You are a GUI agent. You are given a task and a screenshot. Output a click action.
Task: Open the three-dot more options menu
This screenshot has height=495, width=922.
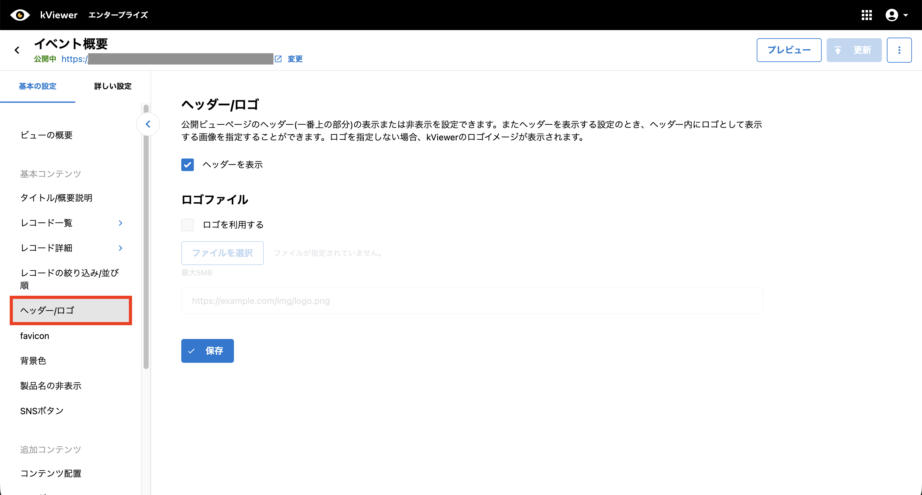click(x=899, y=50)
